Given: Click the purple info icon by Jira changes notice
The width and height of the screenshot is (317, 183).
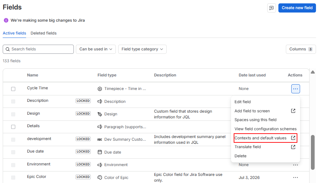Looking at the screenshot, I should coord(6,20).
